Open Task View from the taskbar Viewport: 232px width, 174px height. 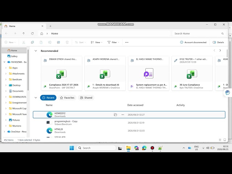pyautogui.click(x=120, y=148)
